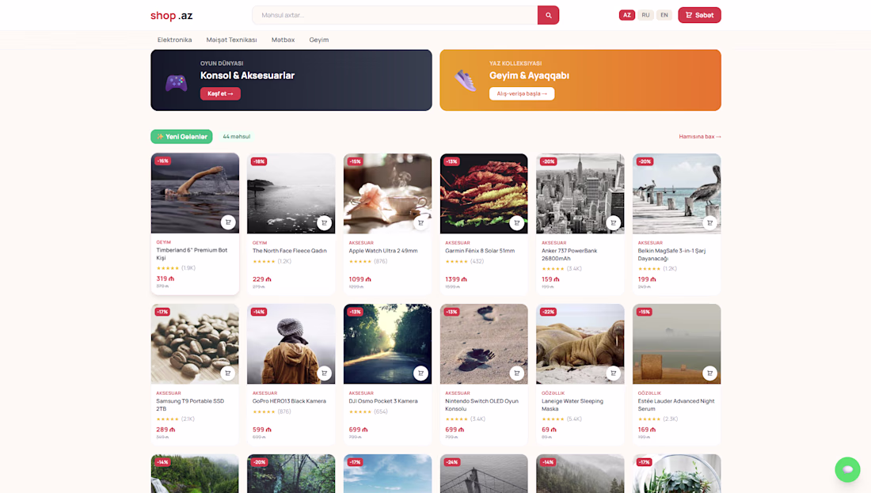
Task: Open the Mətbəx category
Action: click(283, 40)
